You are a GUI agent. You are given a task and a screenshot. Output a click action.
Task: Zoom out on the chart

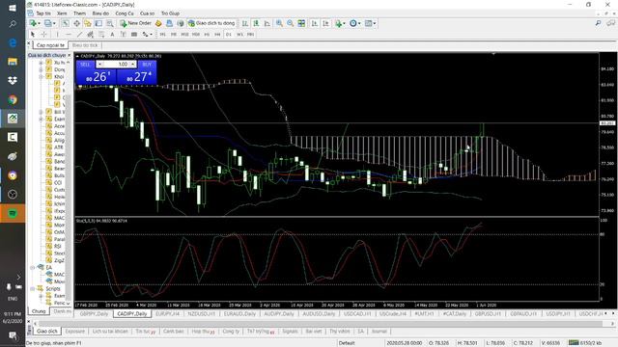coord(290,23)
